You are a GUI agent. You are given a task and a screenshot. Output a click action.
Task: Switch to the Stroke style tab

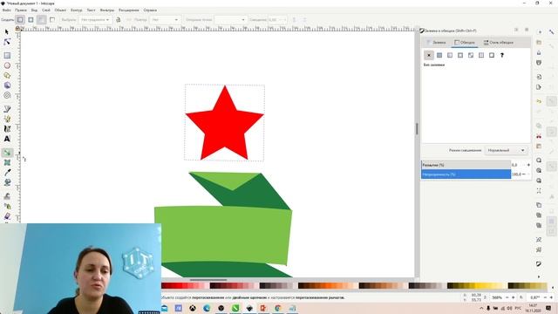[499, 43]
